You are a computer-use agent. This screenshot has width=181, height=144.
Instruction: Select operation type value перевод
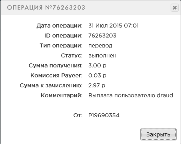pyautogui.click(x=100, y=46)
